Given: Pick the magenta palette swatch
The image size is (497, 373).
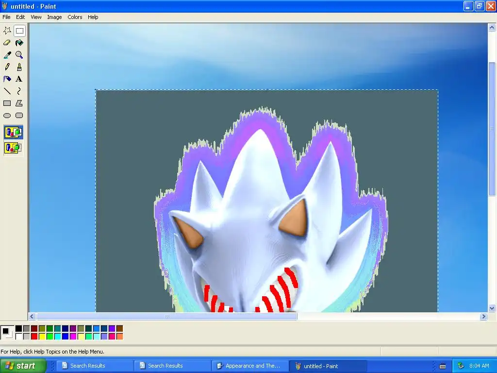Looking at the screenshot, I should tap(73, 336).
